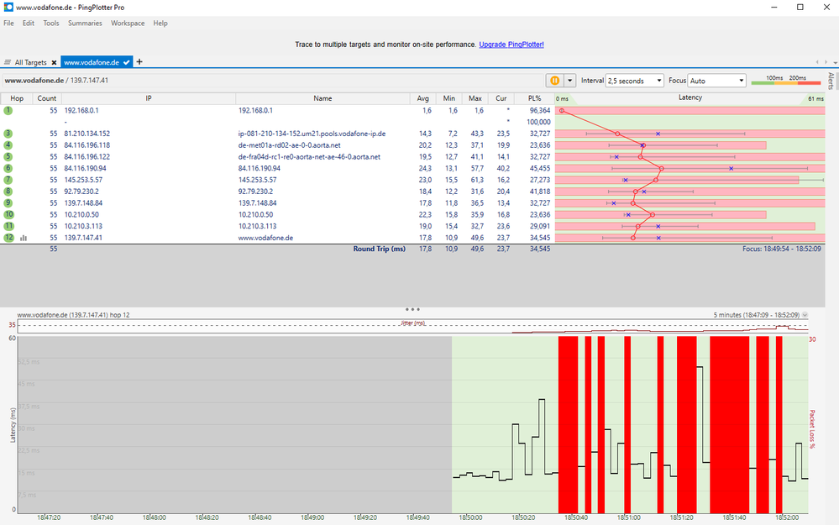This screenshot has width=839, height=525.
Task: Open the Summaries menu
Action: (85, 23)
